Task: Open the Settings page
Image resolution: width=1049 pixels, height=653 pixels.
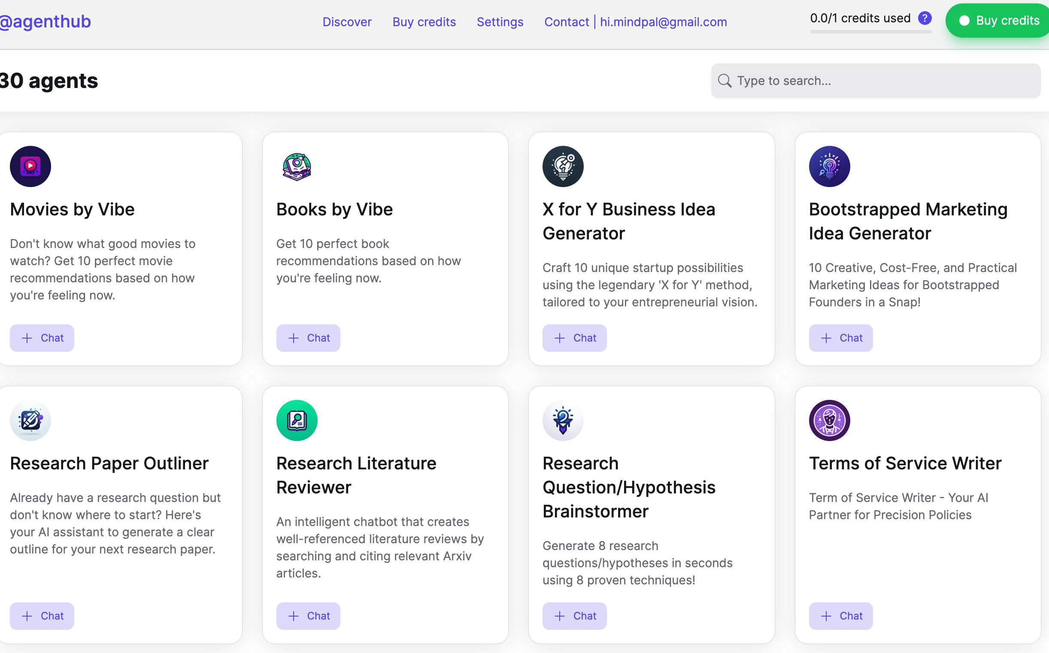Action: pos(500,21)
